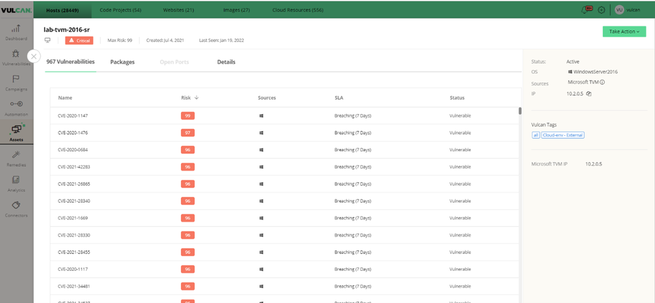The width and height of the screenshot is (655, 303).
Task: Switch to the Hosts (28449) tab
Action: coord(62,10)
